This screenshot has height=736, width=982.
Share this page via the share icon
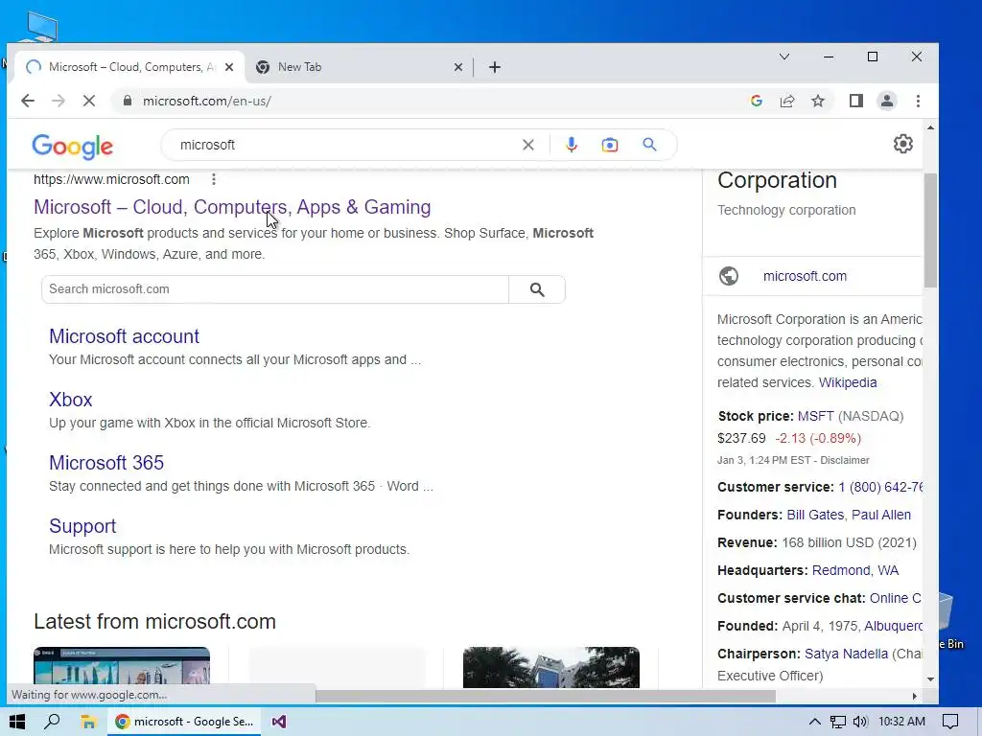point(787,101)
